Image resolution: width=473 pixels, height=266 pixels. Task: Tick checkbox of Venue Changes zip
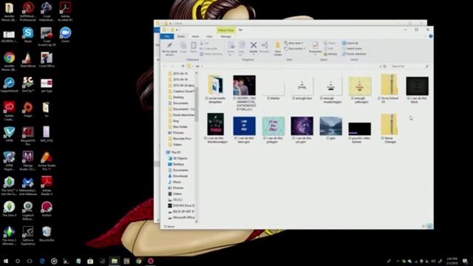pyautogui.click(x=383, y=138)
